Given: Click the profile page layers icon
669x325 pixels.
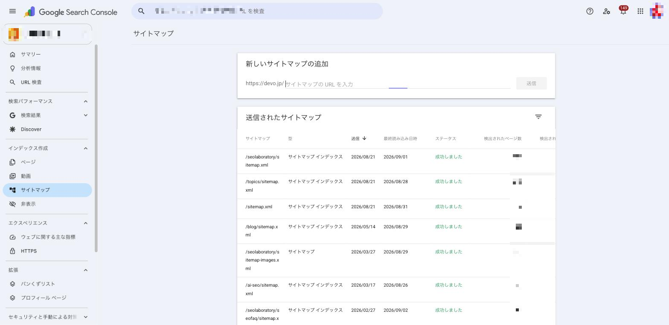Looking at the screenshot, I should (x=12, y=298).
